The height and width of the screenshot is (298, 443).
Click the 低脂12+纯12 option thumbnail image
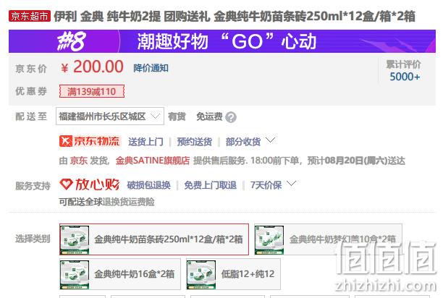[201, 274]
